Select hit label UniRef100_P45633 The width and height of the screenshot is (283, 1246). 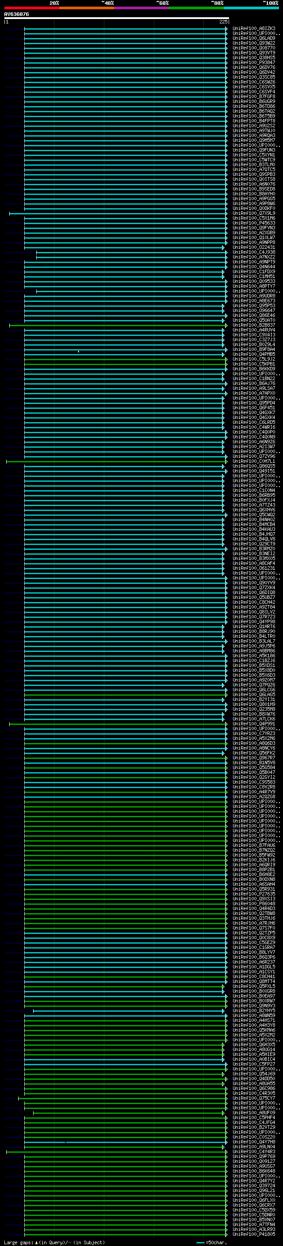pos(254,223)
